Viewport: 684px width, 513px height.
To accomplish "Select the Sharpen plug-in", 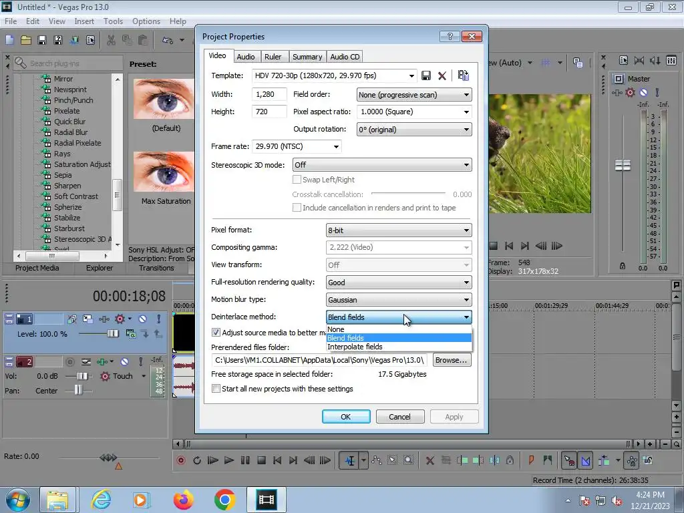I will coord(67,186).
